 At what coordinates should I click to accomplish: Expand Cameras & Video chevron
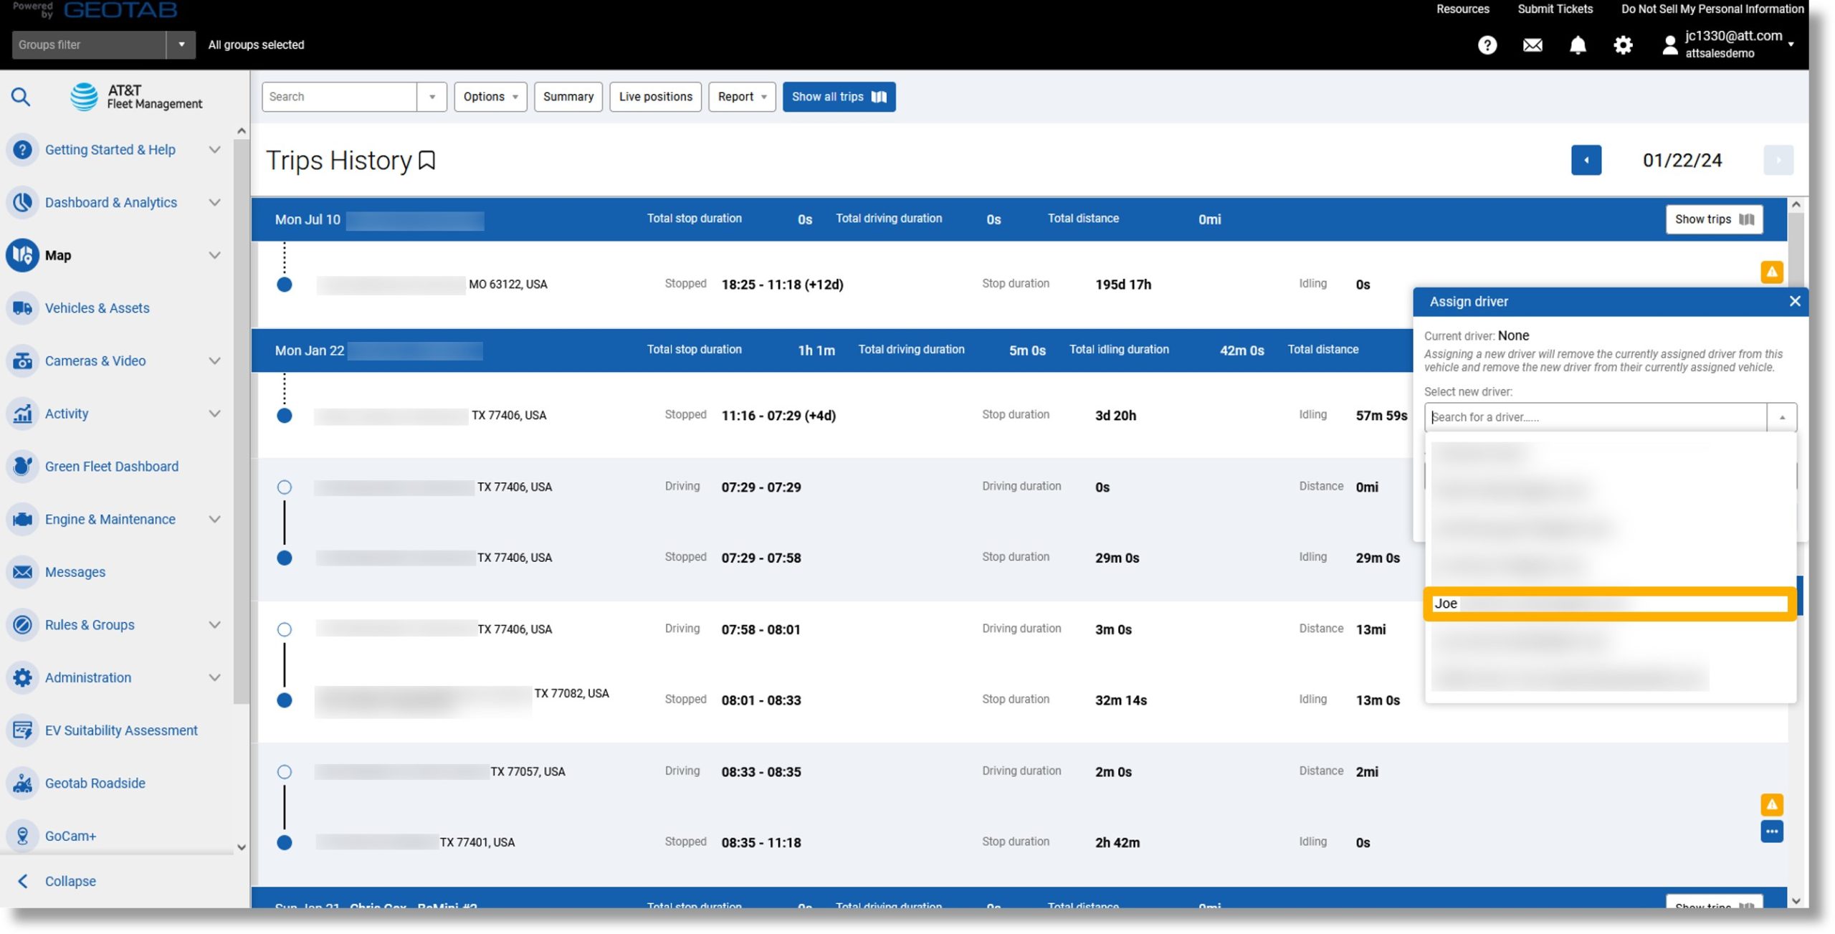pos(214,361)
